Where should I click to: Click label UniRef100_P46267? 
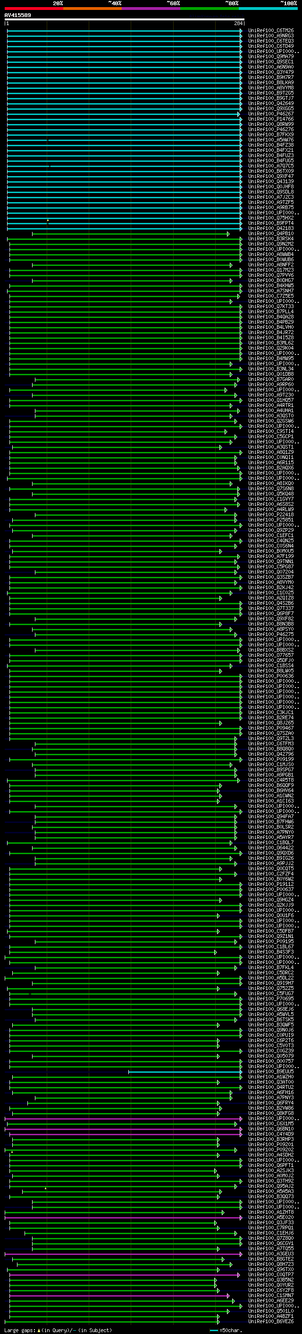[271, 114]
